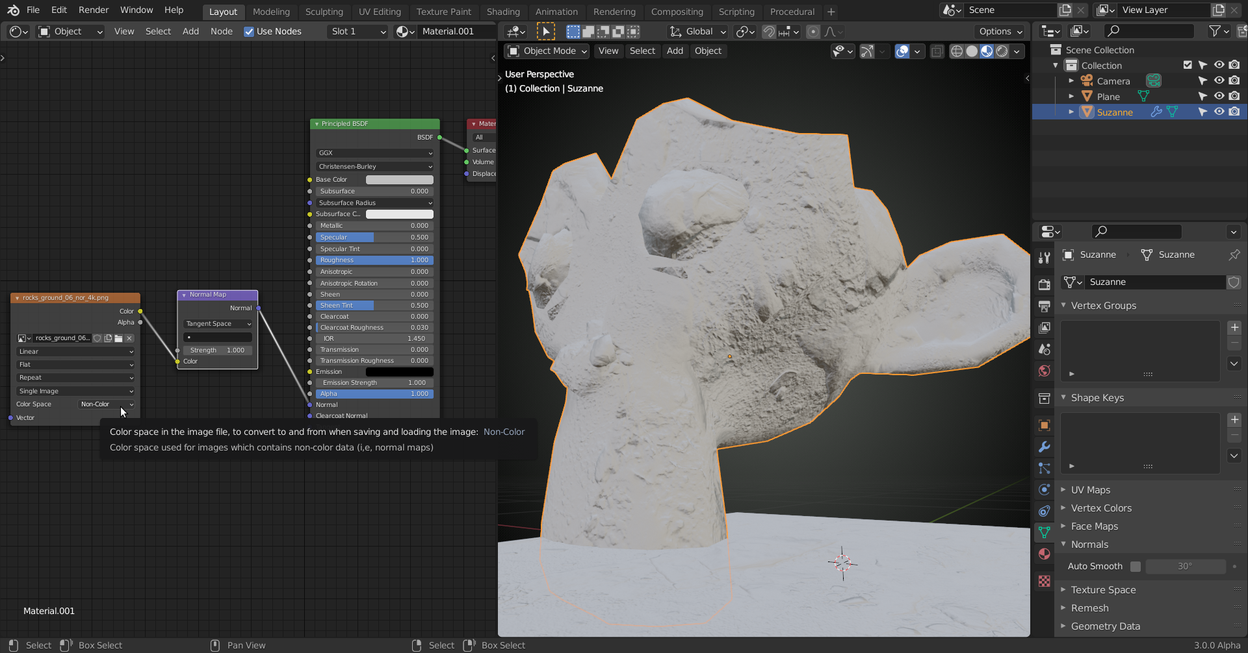Viewport: 1248px width, 653px height.
Task: Hide Suzanne in viewport via eye icon
Action: click(x=1219, y=112)
